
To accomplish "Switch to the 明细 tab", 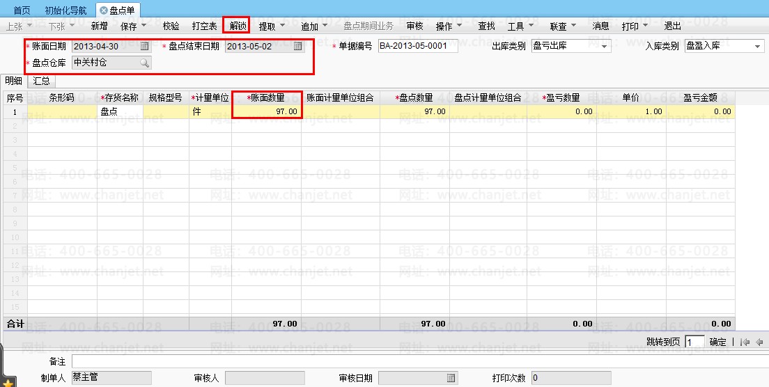I will coord(14,81).
